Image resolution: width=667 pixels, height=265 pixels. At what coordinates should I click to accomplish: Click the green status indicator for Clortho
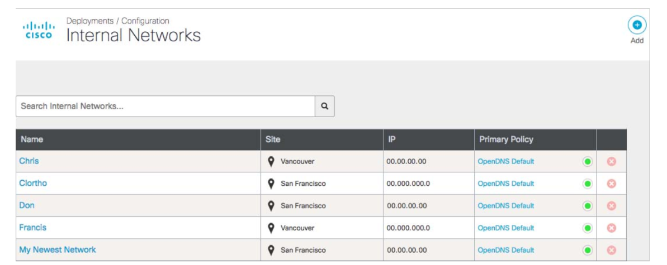(588, 184)
